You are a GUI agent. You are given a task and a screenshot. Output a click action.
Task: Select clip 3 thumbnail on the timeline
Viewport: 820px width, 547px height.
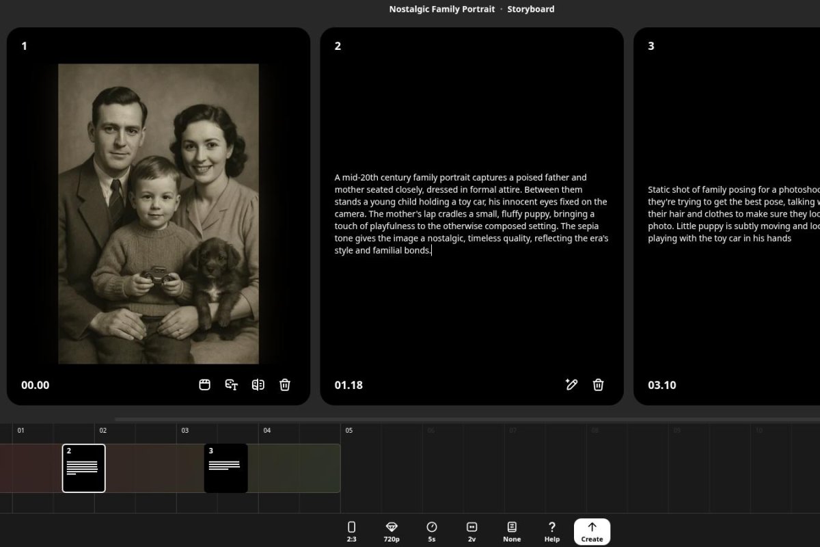225,468
